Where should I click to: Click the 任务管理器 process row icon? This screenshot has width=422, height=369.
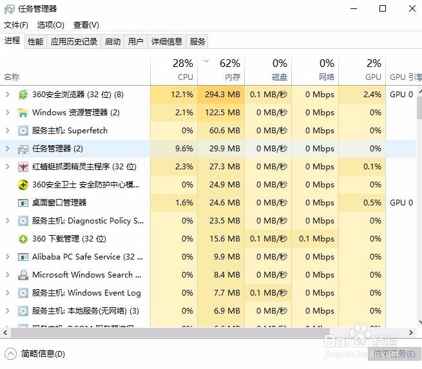(x=23, y=149)
